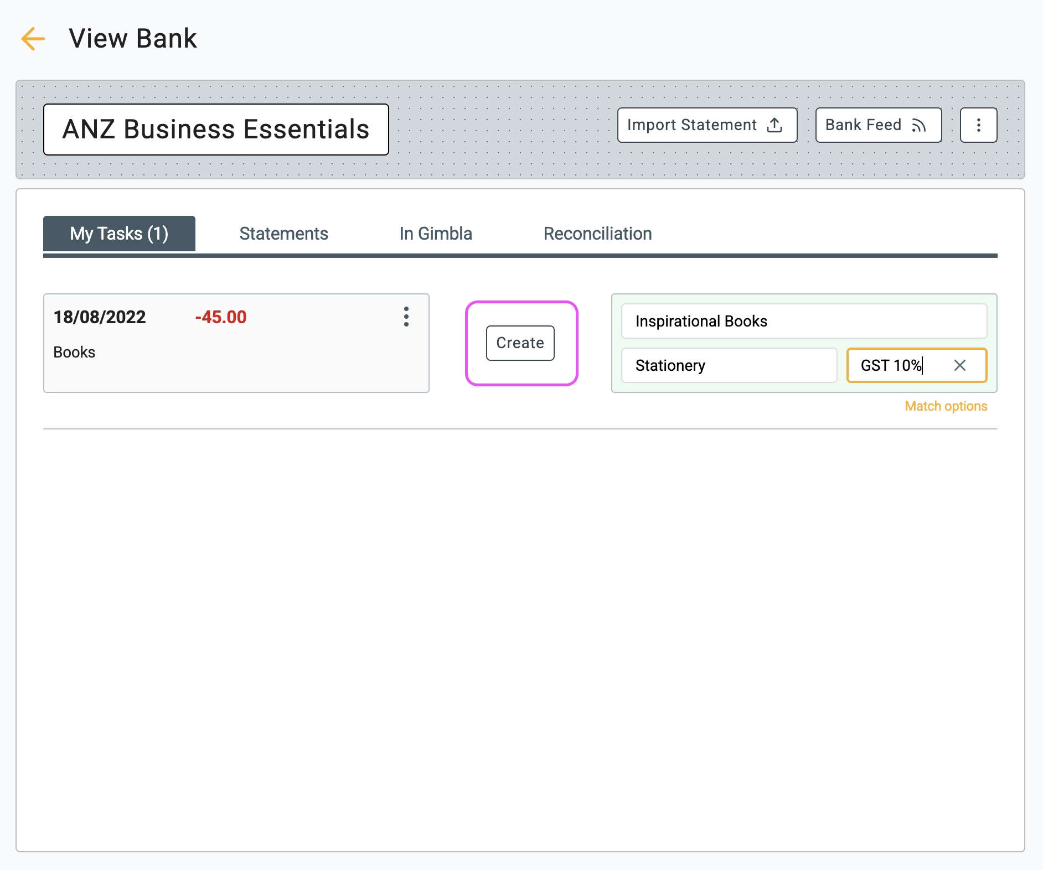Click the Import Statement button
Screen dimensions: 1043x870
coord(707,125)
